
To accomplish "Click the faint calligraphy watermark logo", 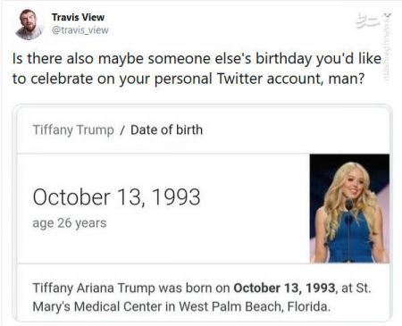I will tap(367, 21).
